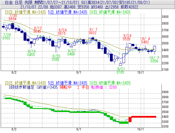Screen dimensions: 175x133
Task: Click the 10/4 3482 high label
Action: pos(145,40)
